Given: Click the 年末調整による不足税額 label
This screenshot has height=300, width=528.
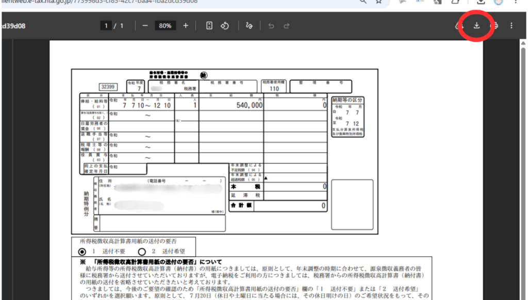Looking at the screenshot, I should (x=246, y=168).
